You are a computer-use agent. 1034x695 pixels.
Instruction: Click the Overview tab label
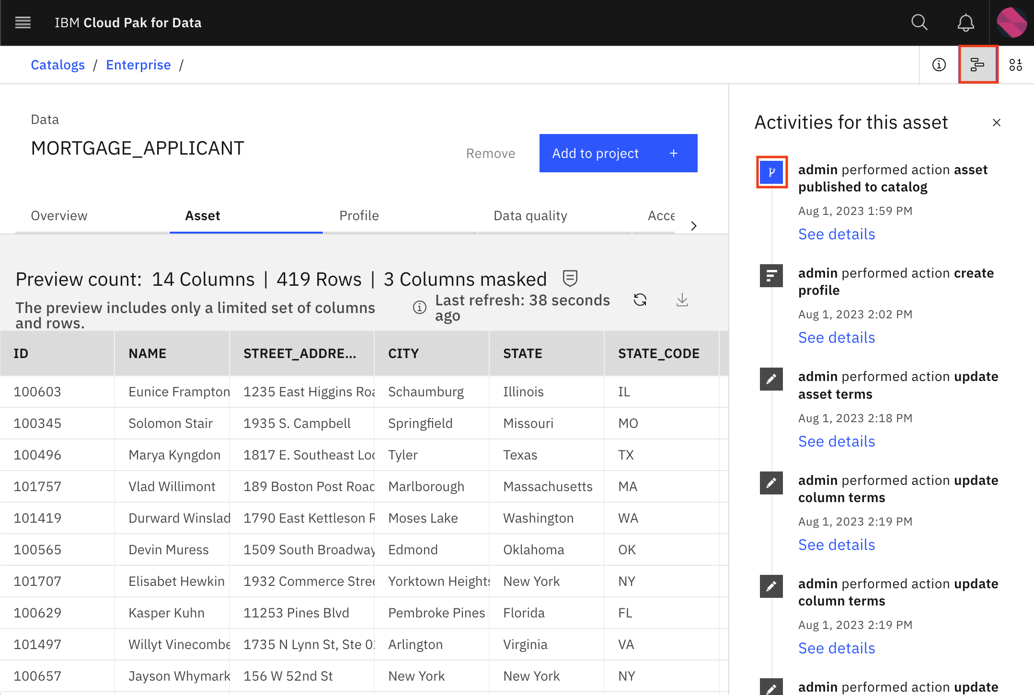(x=59, y=216)
